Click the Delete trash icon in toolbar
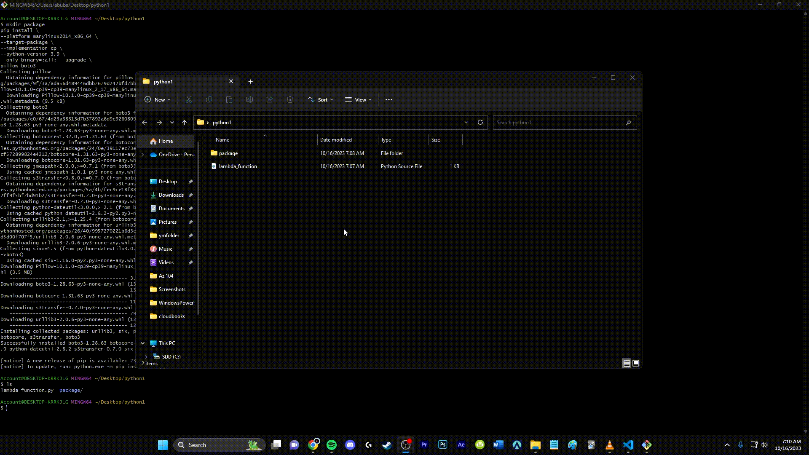 [290, 100]
